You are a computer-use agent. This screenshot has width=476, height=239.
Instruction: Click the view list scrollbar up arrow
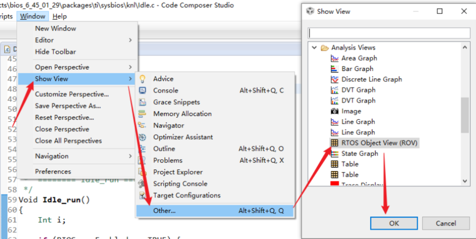(465, 47)
